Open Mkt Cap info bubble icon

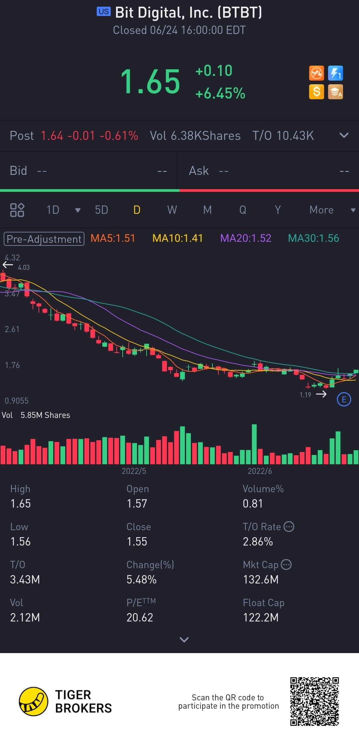(286, 564)
